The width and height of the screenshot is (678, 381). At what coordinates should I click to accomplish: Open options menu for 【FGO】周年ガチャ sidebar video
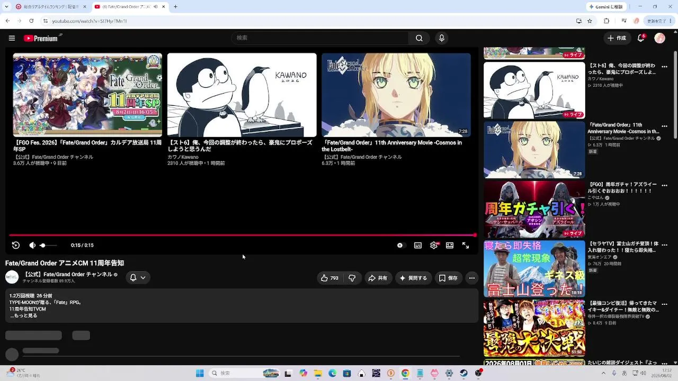(665, 186)
